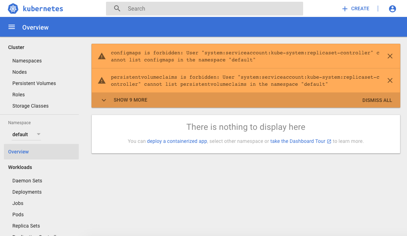
Task: Open the user account profile icon
Action: click(x=392, y=9)
